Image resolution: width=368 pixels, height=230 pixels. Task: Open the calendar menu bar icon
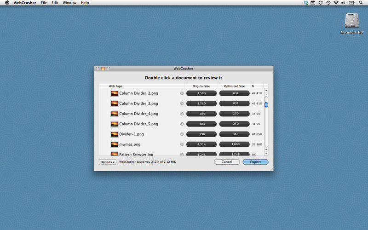click(x=313, y=3)
